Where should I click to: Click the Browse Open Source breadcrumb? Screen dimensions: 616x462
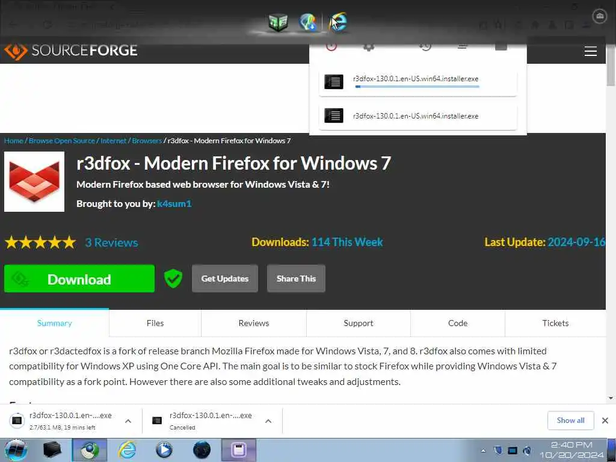tap(62, 141)
